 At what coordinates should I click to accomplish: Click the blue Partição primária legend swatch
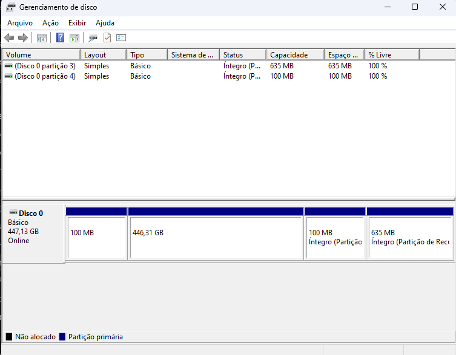pyautogui.click(x=62, y=337)
